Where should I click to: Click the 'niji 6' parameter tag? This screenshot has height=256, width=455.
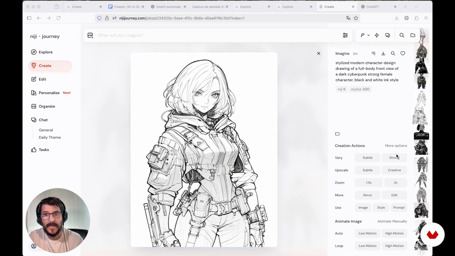tap(341, 89)
